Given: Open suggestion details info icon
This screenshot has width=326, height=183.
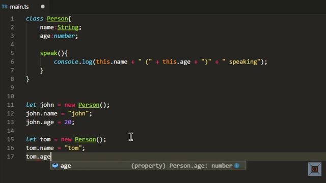Looking at the screenshot, I should click(237, 166).
